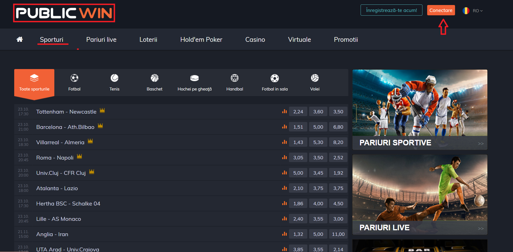513x252 pixels.
Task: Pick the Volei volleyball icon
Action: click(x=315, y=78)
